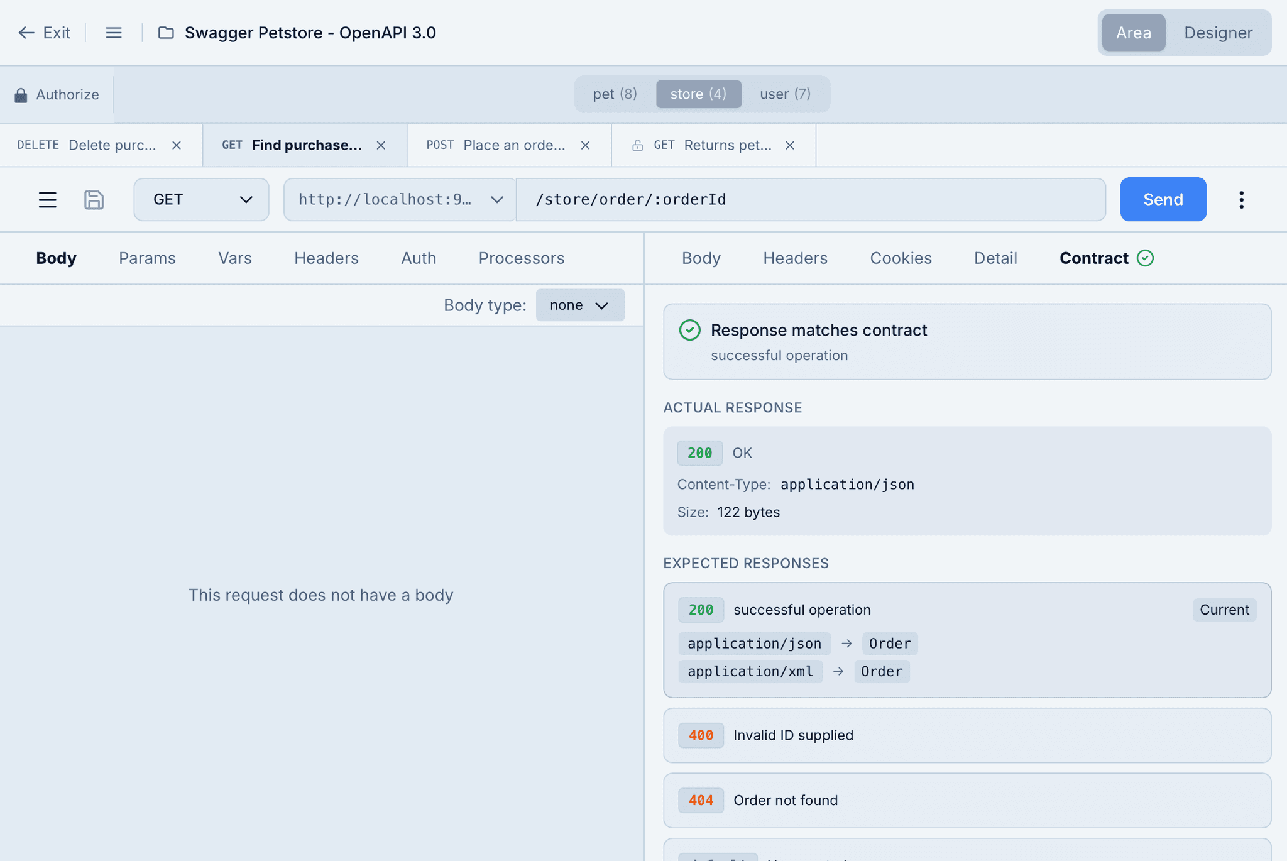Image resolution: width=1287 pixels, height=861 pixels.
Task: Switch to Designer mode
Action: click(x=1218, y=33)
